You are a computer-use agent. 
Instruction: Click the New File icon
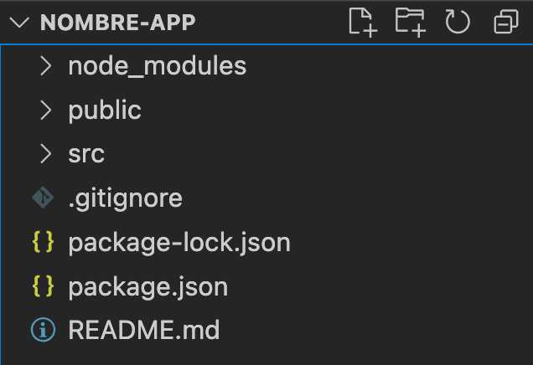point(363,23)
